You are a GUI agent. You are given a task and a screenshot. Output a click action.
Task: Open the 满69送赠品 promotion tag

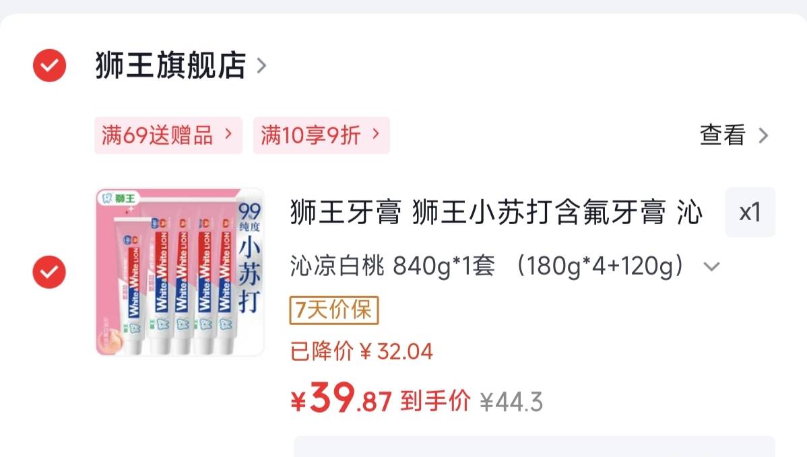(168, 135)
